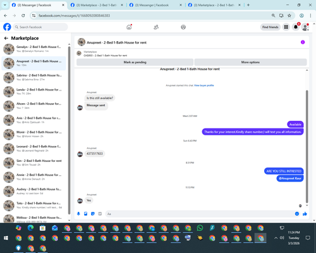Click the conversation vertical scrollbar
Viewport: 316px width, 253px height.
click(307, 147)
